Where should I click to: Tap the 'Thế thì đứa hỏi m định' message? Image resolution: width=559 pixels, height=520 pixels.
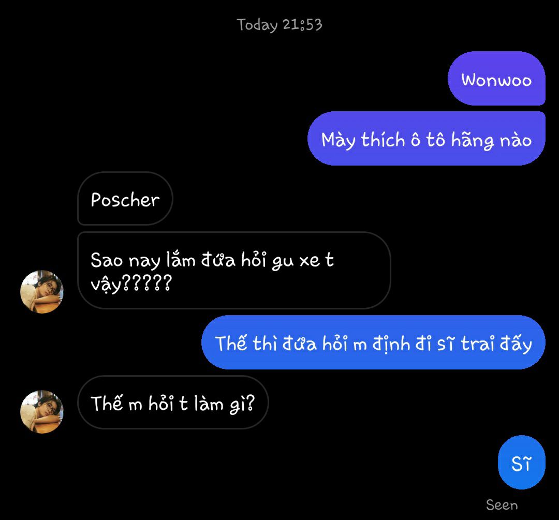[373, 342]
